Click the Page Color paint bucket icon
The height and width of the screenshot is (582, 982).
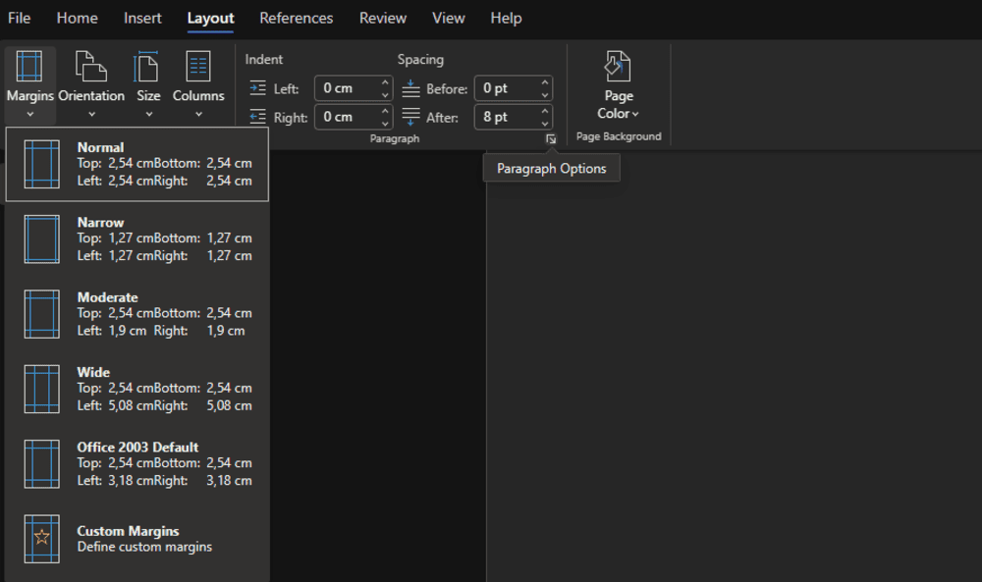pyautogui.click(x=618, y=67)
